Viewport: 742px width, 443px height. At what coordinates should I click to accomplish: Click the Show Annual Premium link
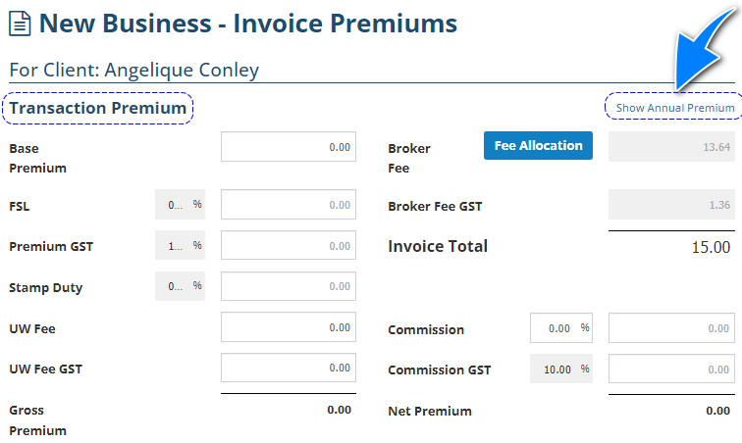674,107
